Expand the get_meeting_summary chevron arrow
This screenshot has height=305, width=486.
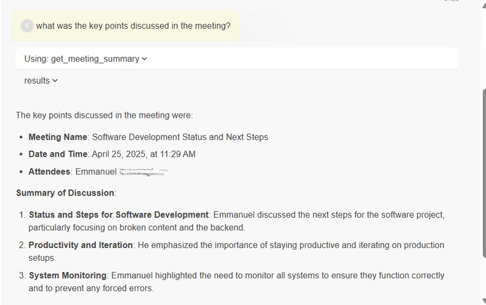pos(145,59)
